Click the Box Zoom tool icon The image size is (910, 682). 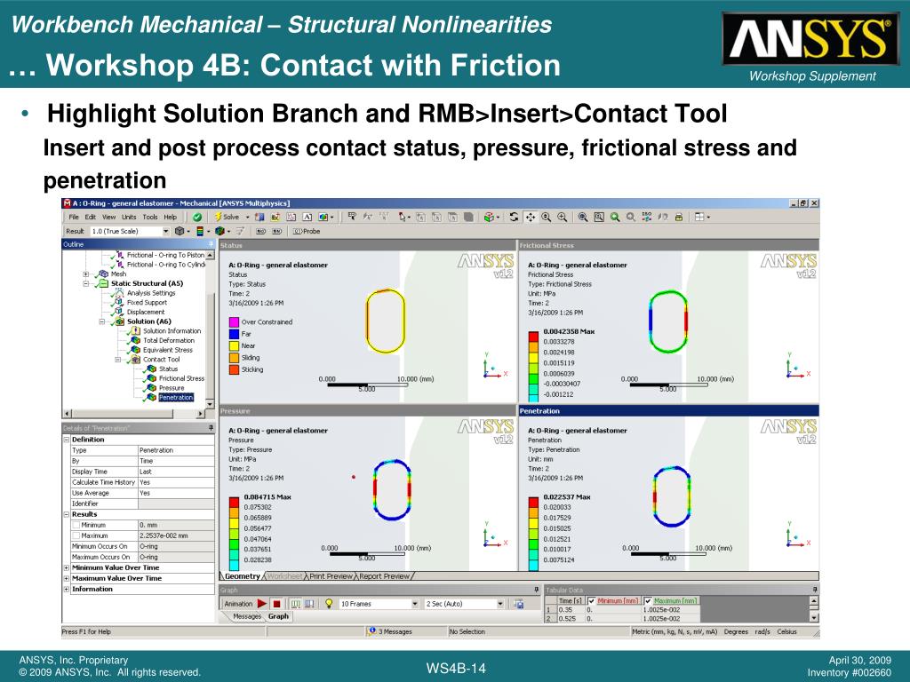pos(562,217)
